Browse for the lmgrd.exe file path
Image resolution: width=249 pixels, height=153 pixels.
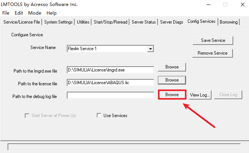point(172,67)
